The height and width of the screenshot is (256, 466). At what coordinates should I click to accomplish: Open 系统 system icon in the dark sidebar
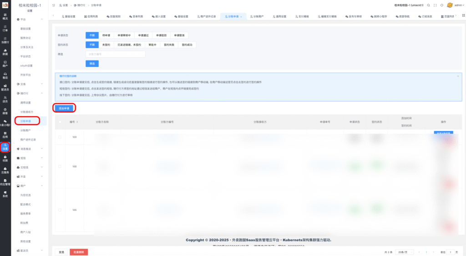(x=5, y=194)
